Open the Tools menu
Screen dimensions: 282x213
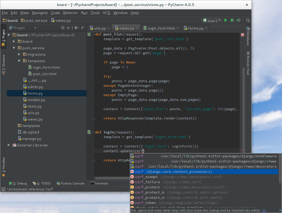click(x=95, y=13)
